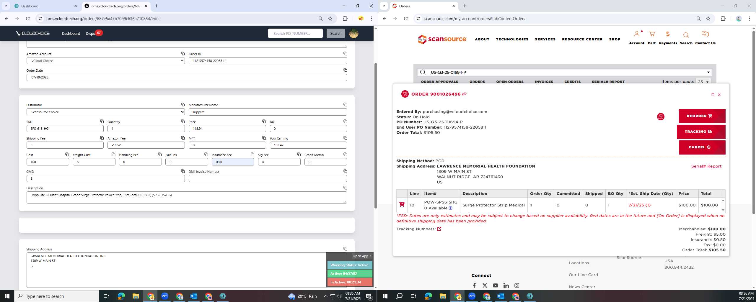Copy the SKU field value
This screenshot has height=302, width=756.
pos(102,122)
